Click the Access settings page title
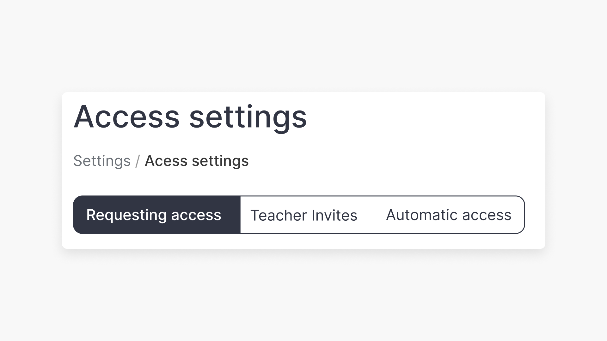607x341 pixels. tap(190, 117)
